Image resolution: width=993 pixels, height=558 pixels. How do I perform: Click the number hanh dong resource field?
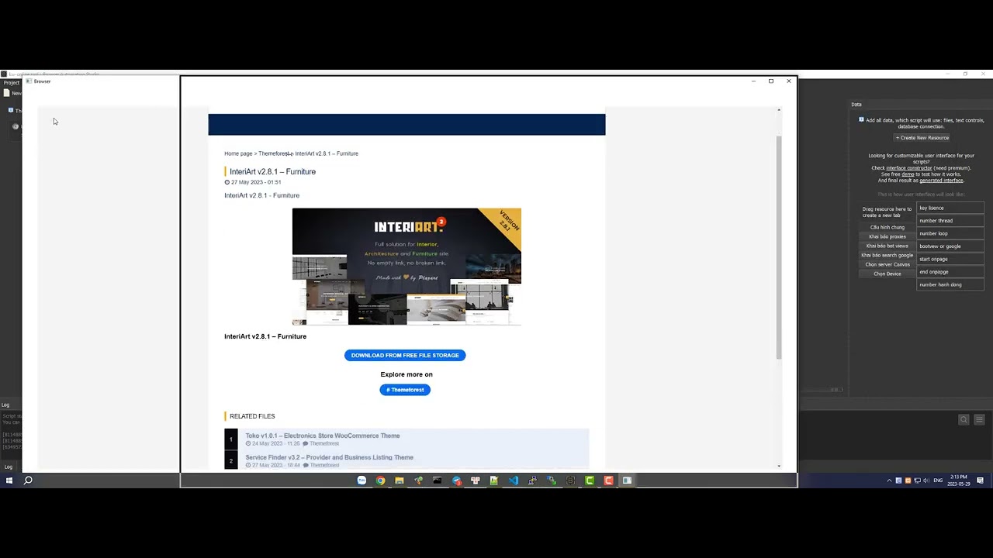tap(950, 284)
